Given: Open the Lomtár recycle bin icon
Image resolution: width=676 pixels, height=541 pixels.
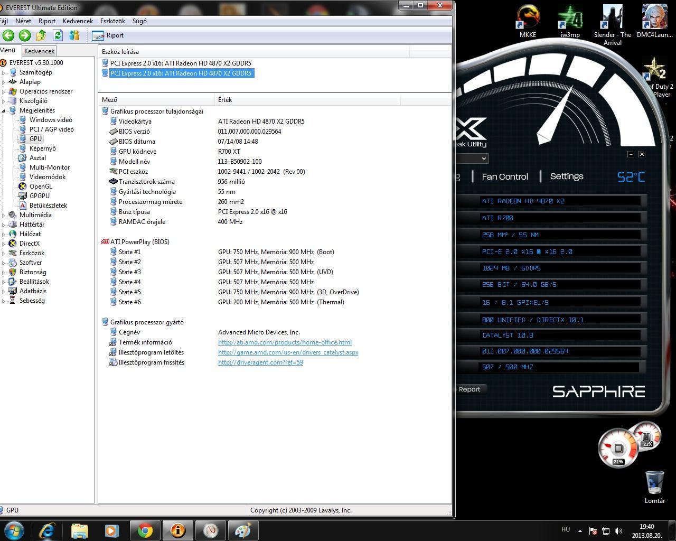Looking at the screenshot, I should (655, 487).
